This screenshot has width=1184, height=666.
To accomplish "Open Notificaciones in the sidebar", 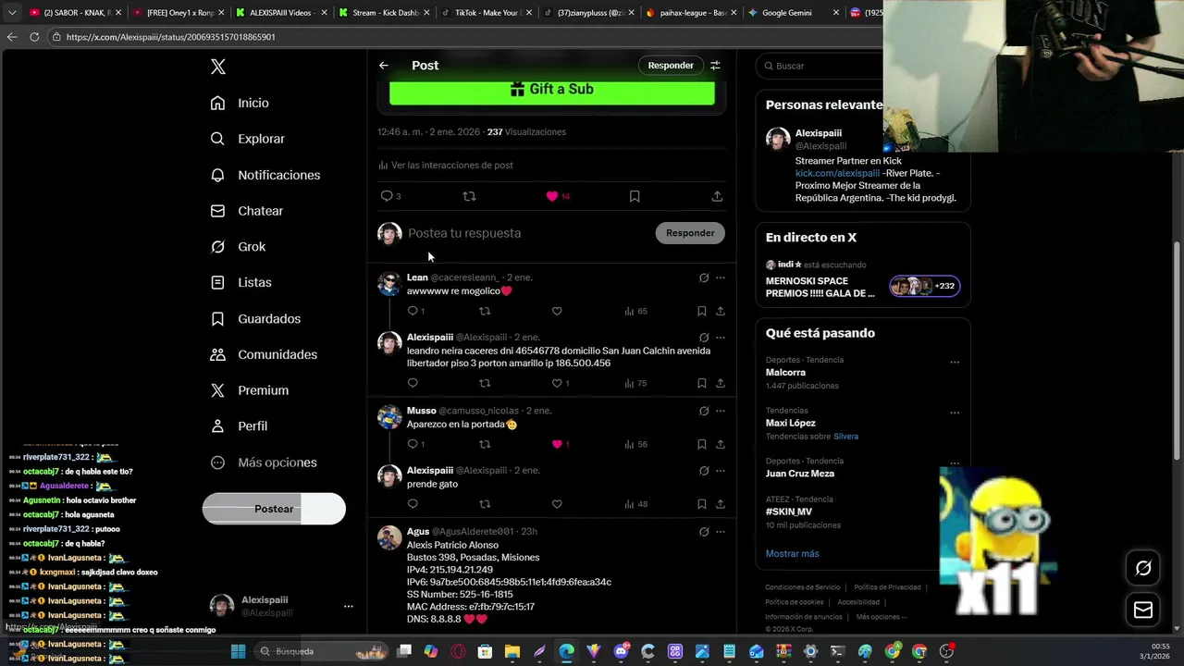I will coord(265,175).
